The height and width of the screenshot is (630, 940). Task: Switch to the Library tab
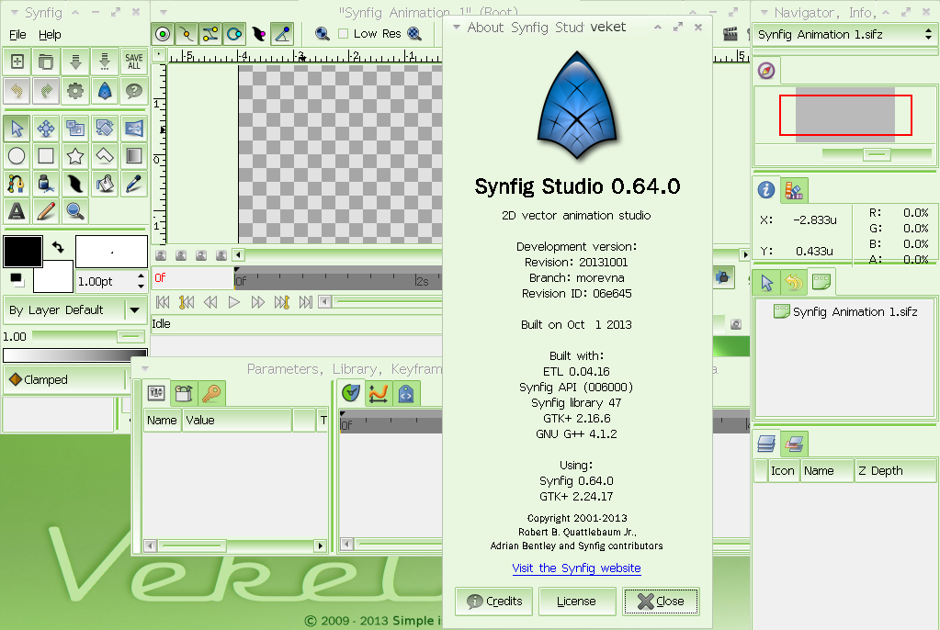coord(184,393)
